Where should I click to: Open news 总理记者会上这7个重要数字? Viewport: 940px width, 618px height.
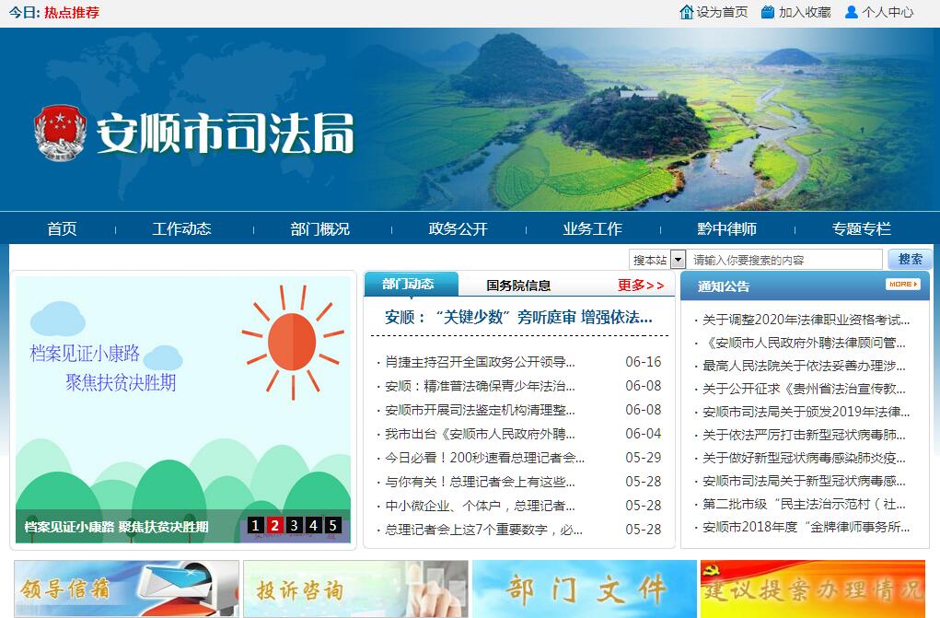pos(483,530)
